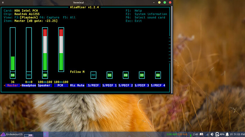This screenshot has height=137, width=245.
Task: Toggle S/PDIF 2 mute box
Action: pos(126,75)
